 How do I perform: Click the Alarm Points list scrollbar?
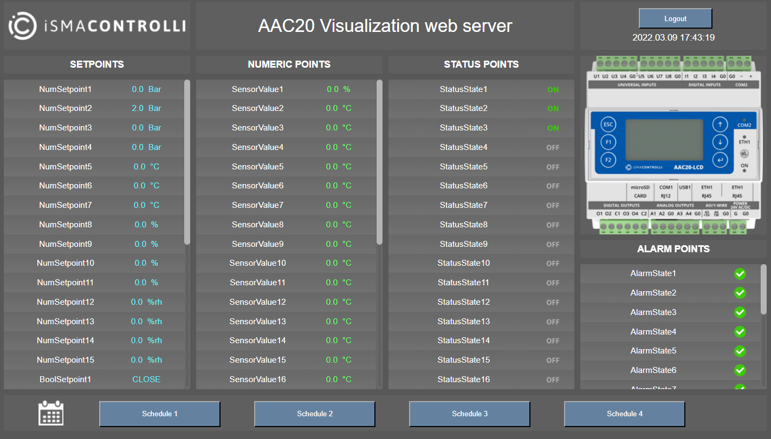point(763,290)
